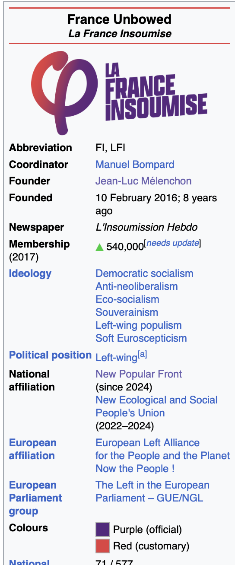
Task: Open the Ideology heading link
Action: click(30, 273)
